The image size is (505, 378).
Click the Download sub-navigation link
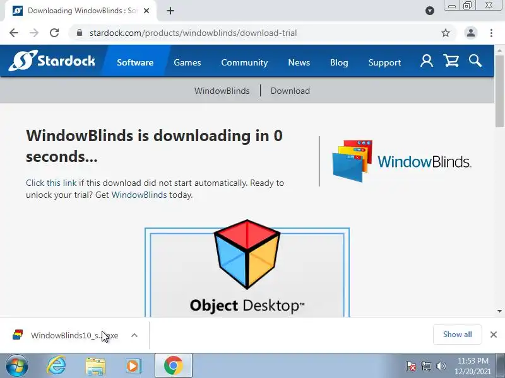click(290, 91)
